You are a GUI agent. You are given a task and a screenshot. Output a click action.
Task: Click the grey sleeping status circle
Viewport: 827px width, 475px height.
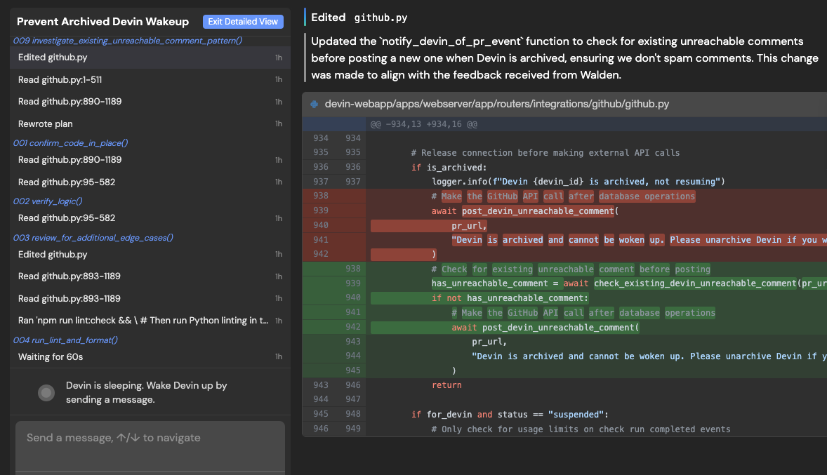click(x=46, y=393)
